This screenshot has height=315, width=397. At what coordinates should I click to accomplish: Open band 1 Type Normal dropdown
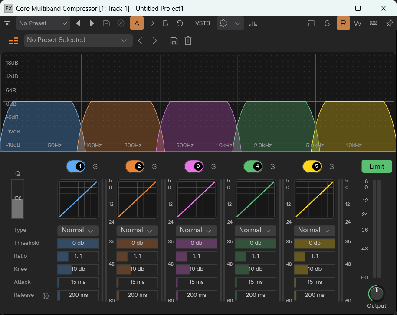[x=78, y=231]
